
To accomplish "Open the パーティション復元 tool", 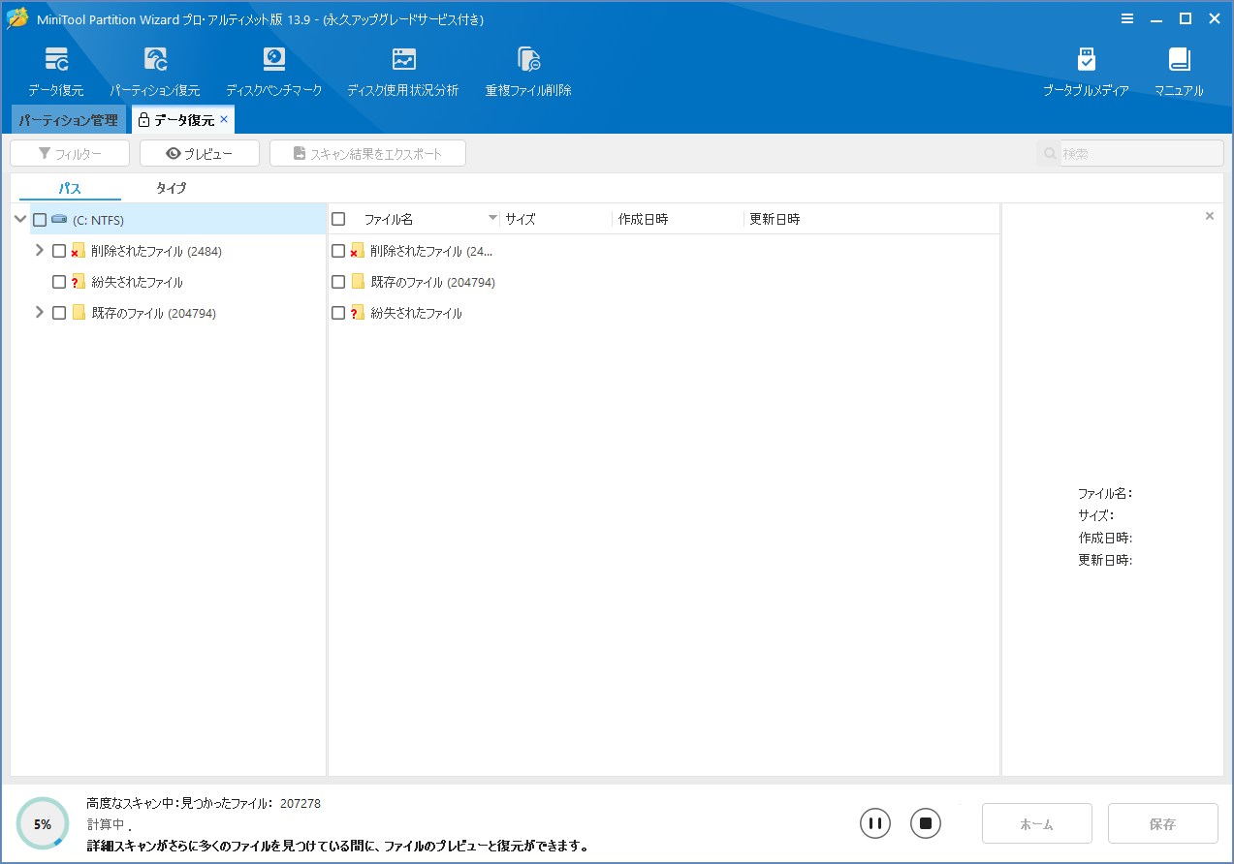I will [x=155, y=72].
